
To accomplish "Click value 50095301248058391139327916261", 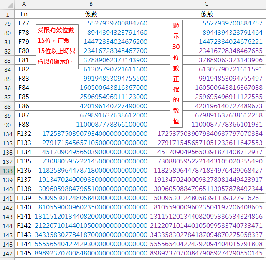I will tap(208, 198).
